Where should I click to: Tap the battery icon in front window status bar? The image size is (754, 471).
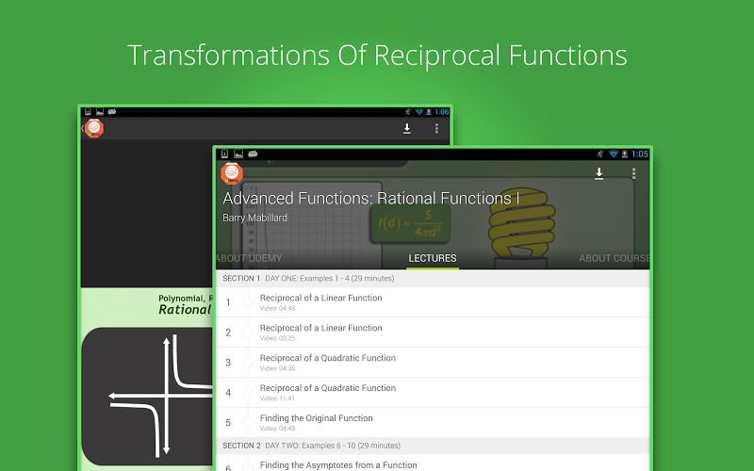625,154
